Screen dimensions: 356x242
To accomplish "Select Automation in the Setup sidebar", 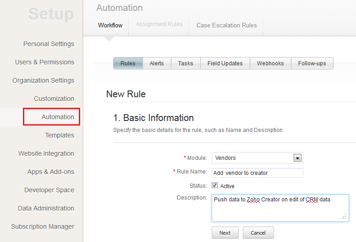I will (x=58, y=117).
